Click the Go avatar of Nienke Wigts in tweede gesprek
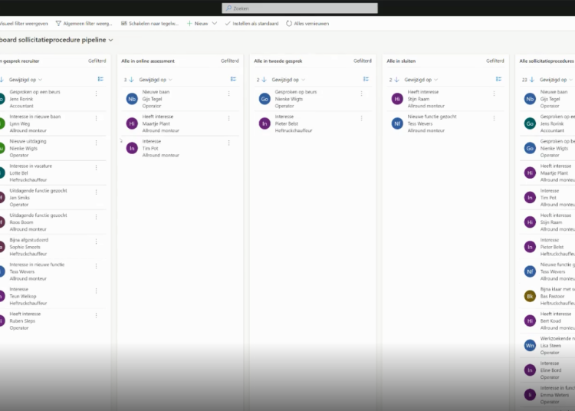Screen dimensions: 575x411 264,99
